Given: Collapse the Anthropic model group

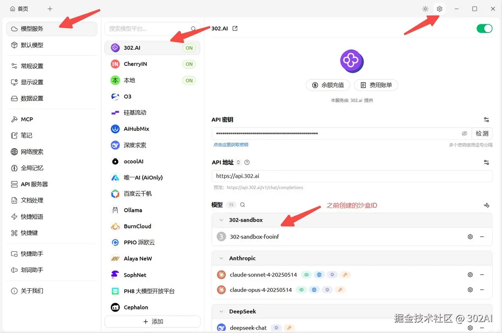Looking at the screenshot, I should [x=221, y=258].
